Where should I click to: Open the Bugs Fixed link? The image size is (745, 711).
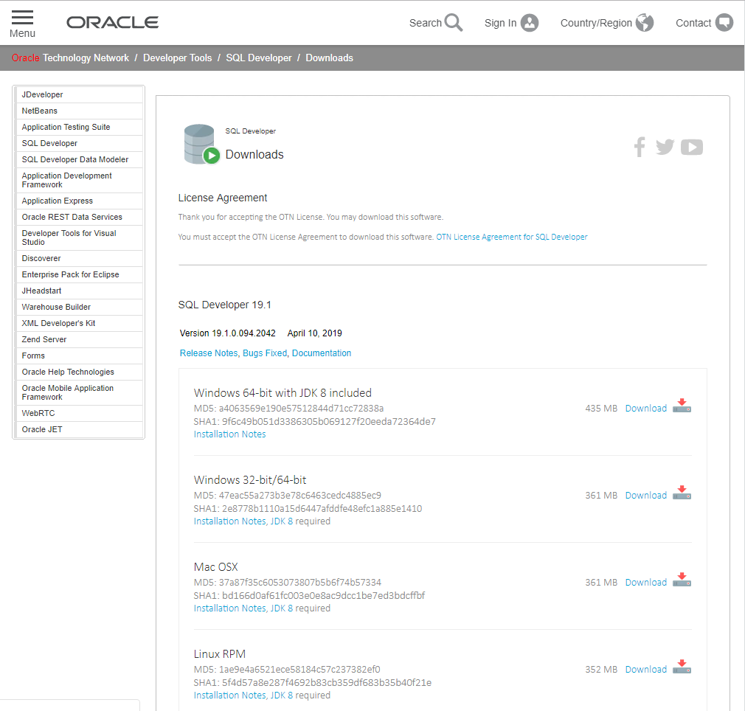pos(265,353)
